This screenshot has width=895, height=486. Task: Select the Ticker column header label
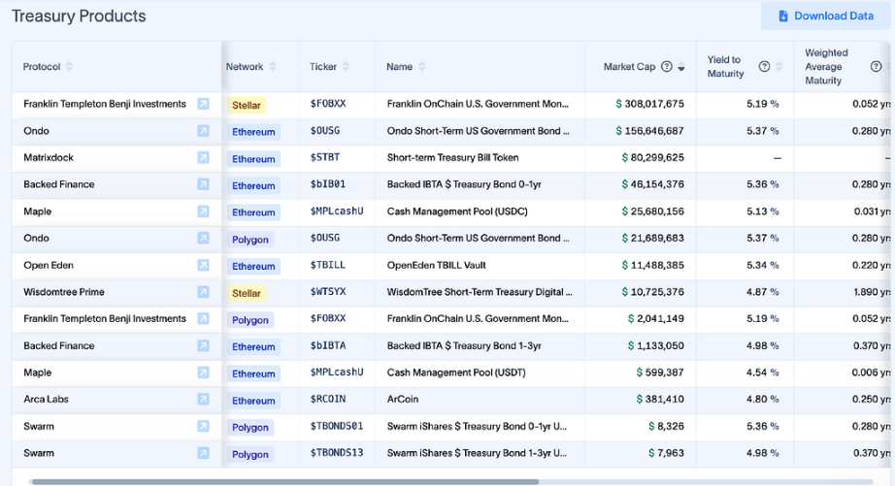(x=323, y=67)
